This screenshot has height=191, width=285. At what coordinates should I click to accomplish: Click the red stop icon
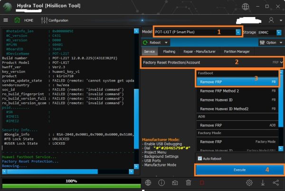[x=202, y=182]
